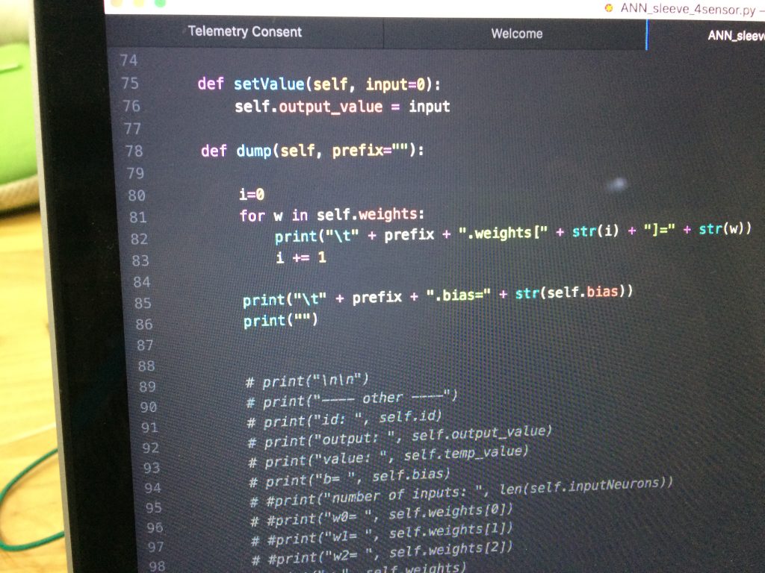The image size is (765, 573).
Task: Click the ANN_sleeve_4sensor.py window title text
Action: coord(687,9)
